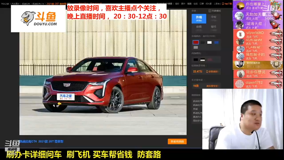Click the username silverMAO
This screenshot has height=160, width=284.
[255, 33]
